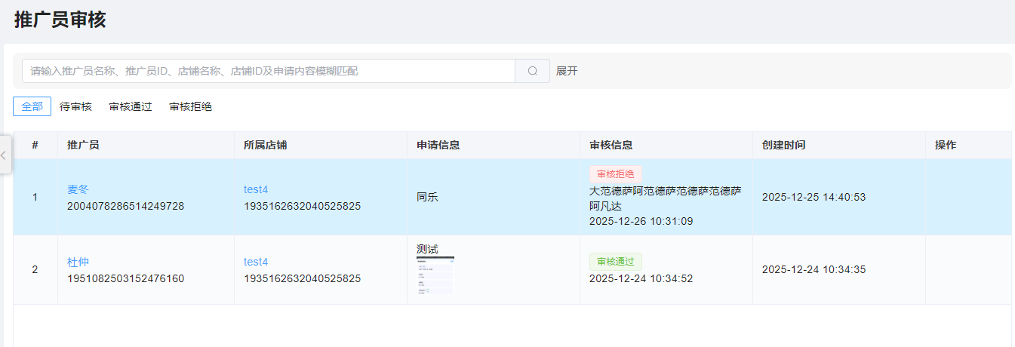Viewport: 1015px width, 347px height.
Task: Select the 全部 filter tab
Action: (32, 106)
